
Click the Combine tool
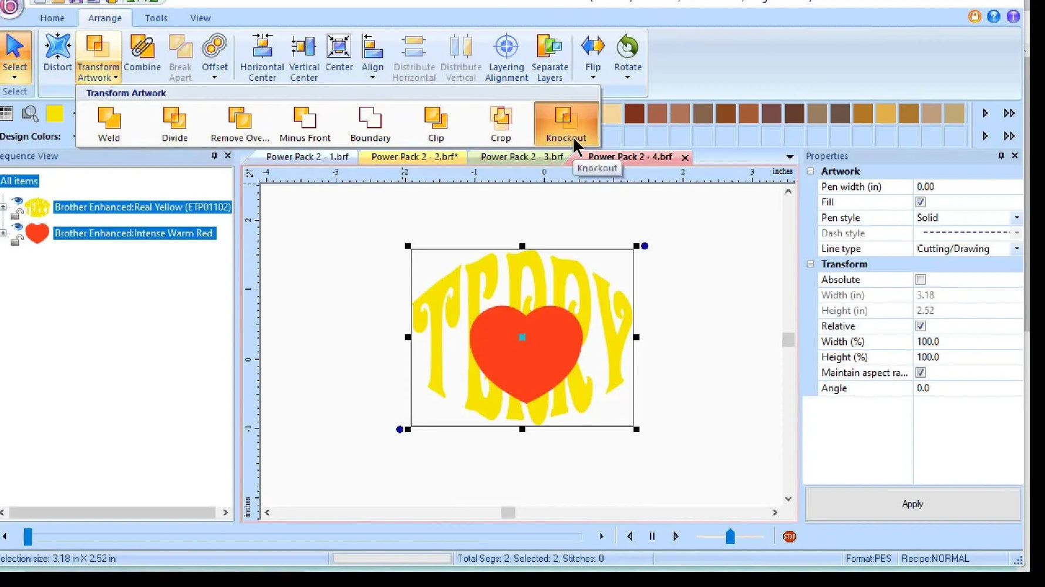[142, 53]
